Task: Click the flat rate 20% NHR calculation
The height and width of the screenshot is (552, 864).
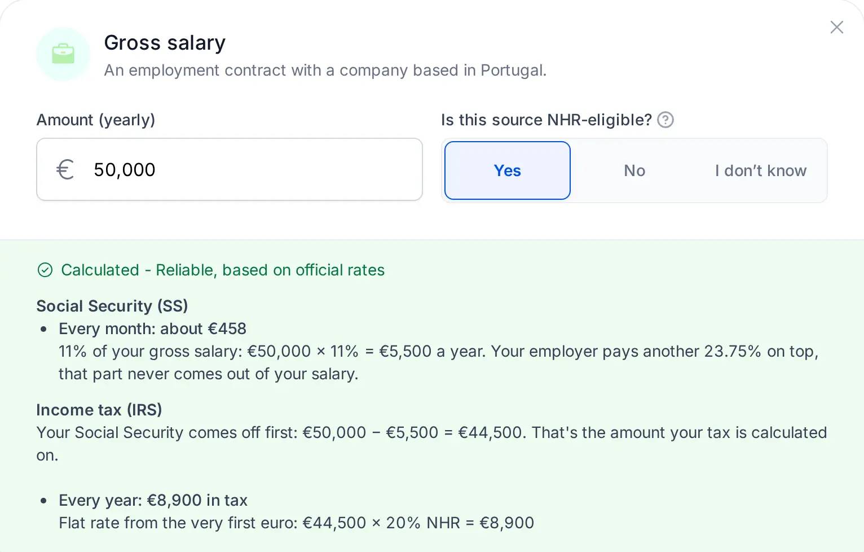Action: pos(296,523)
